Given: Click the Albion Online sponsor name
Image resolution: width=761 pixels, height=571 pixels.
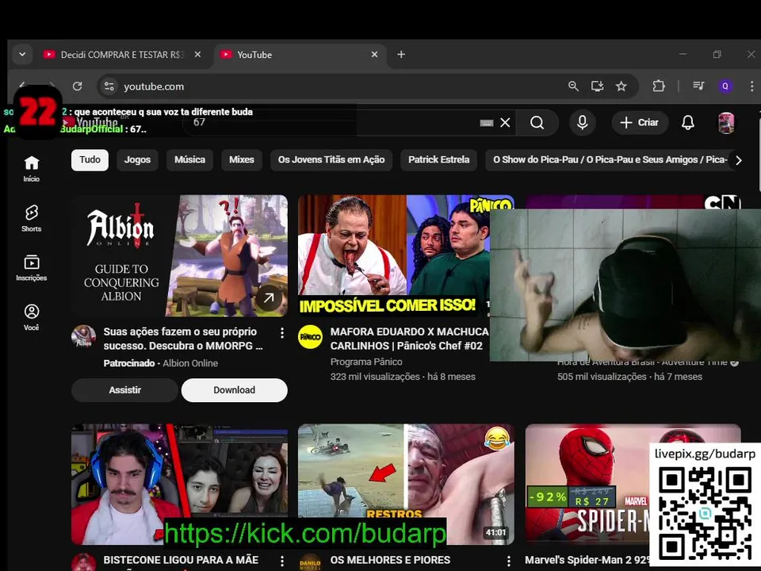Looking at the screenshot, I should point(190,363).
